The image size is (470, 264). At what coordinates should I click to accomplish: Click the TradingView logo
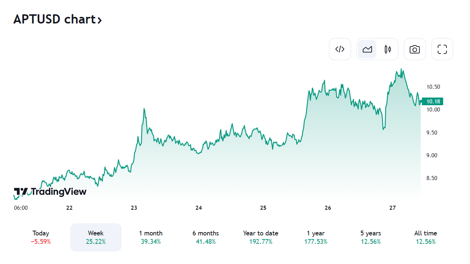pyautogui.click(x=50, y=191)
